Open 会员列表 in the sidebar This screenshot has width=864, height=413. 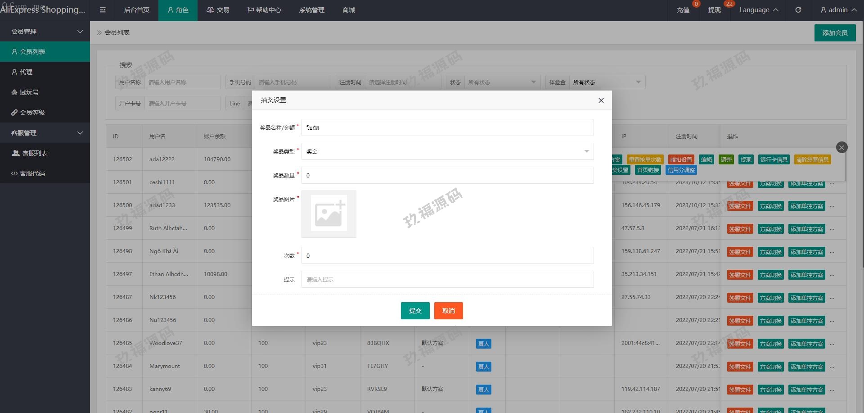point(45,52)
